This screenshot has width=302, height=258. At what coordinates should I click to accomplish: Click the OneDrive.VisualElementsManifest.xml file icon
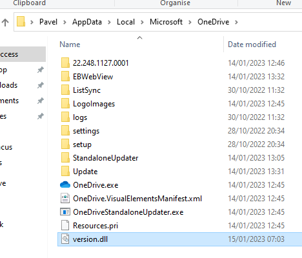pos(65,198)
